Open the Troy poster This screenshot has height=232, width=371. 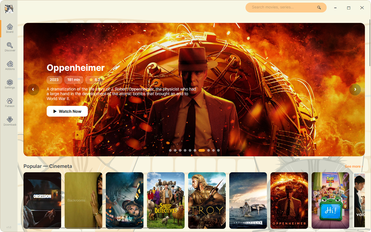click(207, 200)
